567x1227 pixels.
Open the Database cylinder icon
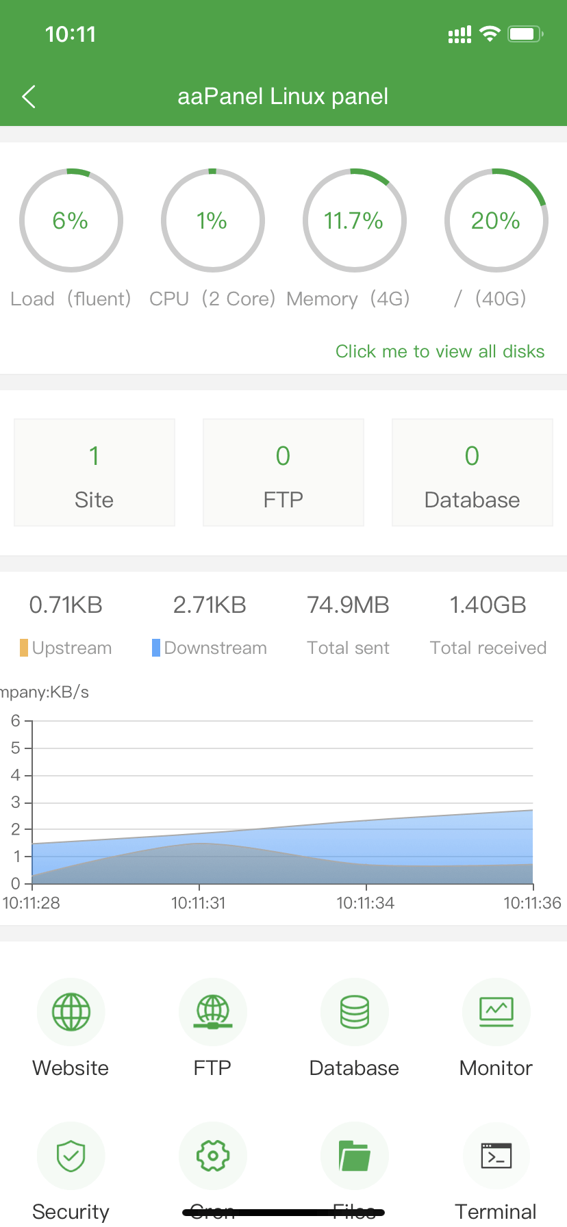point(354,1012)
